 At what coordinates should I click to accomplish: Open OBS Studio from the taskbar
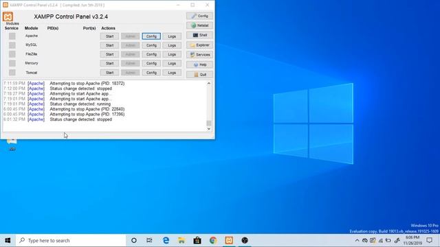(245, 240)
